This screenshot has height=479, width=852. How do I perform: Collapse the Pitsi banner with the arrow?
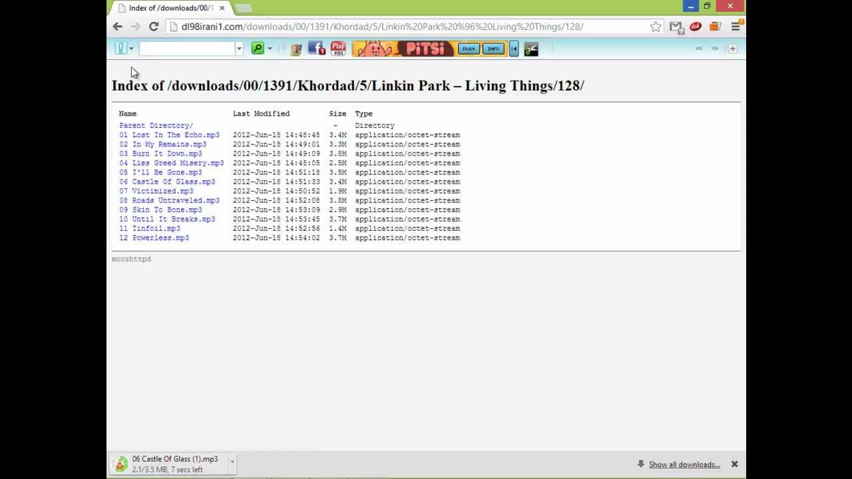tap(514, 49)
